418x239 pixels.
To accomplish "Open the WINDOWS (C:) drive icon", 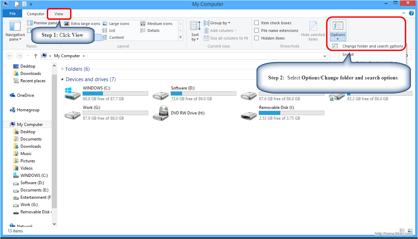I will [72, 94].
